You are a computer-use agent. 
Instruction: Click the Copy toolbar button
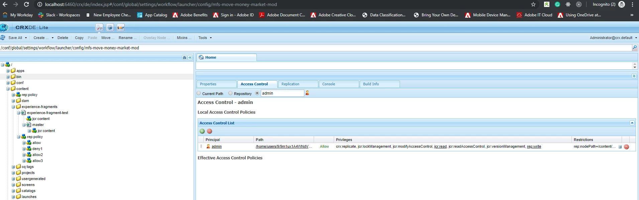point(79,38)
